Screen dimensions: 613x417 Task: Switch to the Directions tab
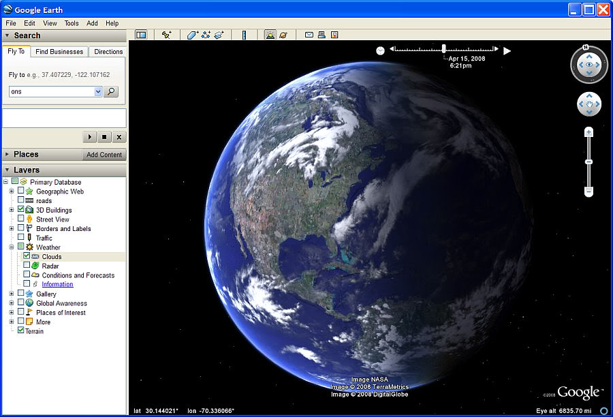tap(107, 51)
